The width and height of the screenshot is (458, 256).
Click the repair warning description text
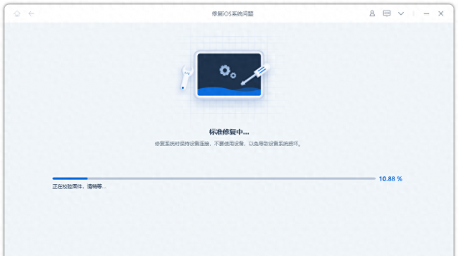(x=228, y=144)
